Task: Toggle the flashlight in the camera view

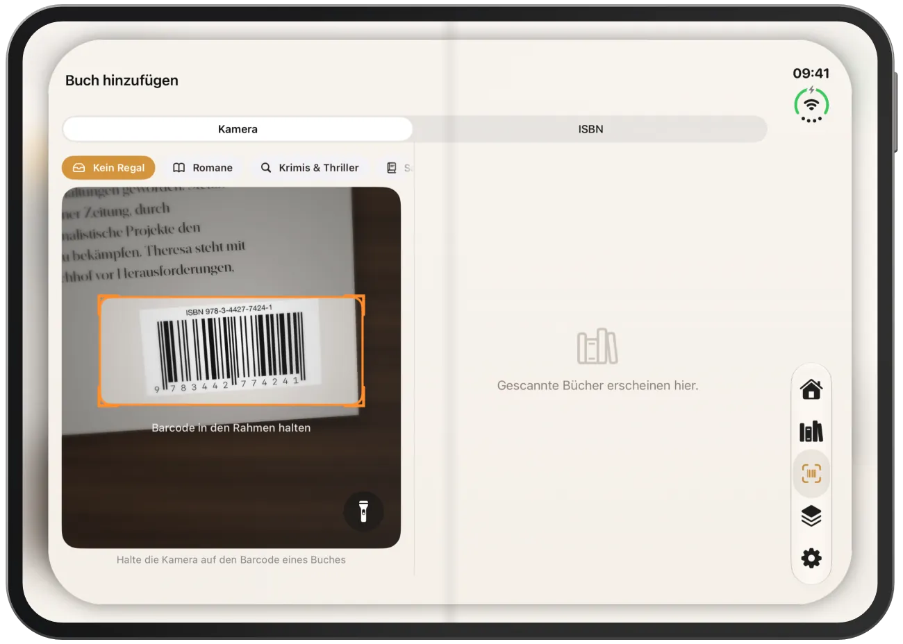Action: 363,511
